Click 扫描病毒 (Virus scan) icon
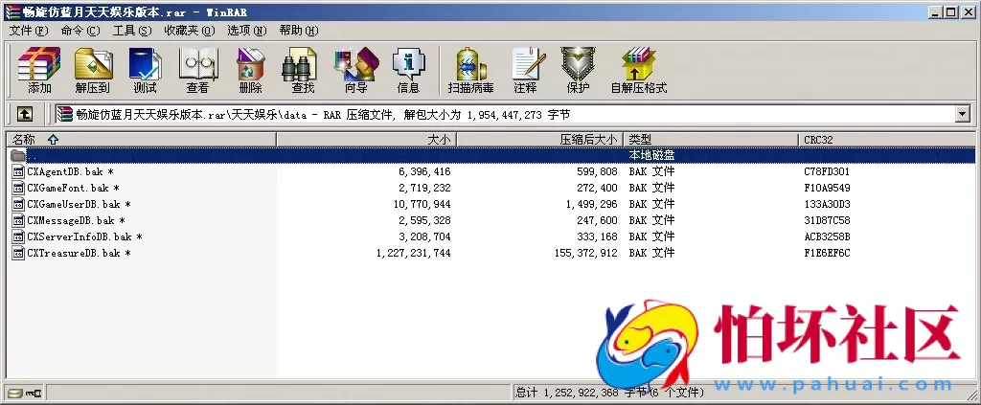Image resolution: width=981 pixels, height=405 pixels. click(x=471, y=69)
